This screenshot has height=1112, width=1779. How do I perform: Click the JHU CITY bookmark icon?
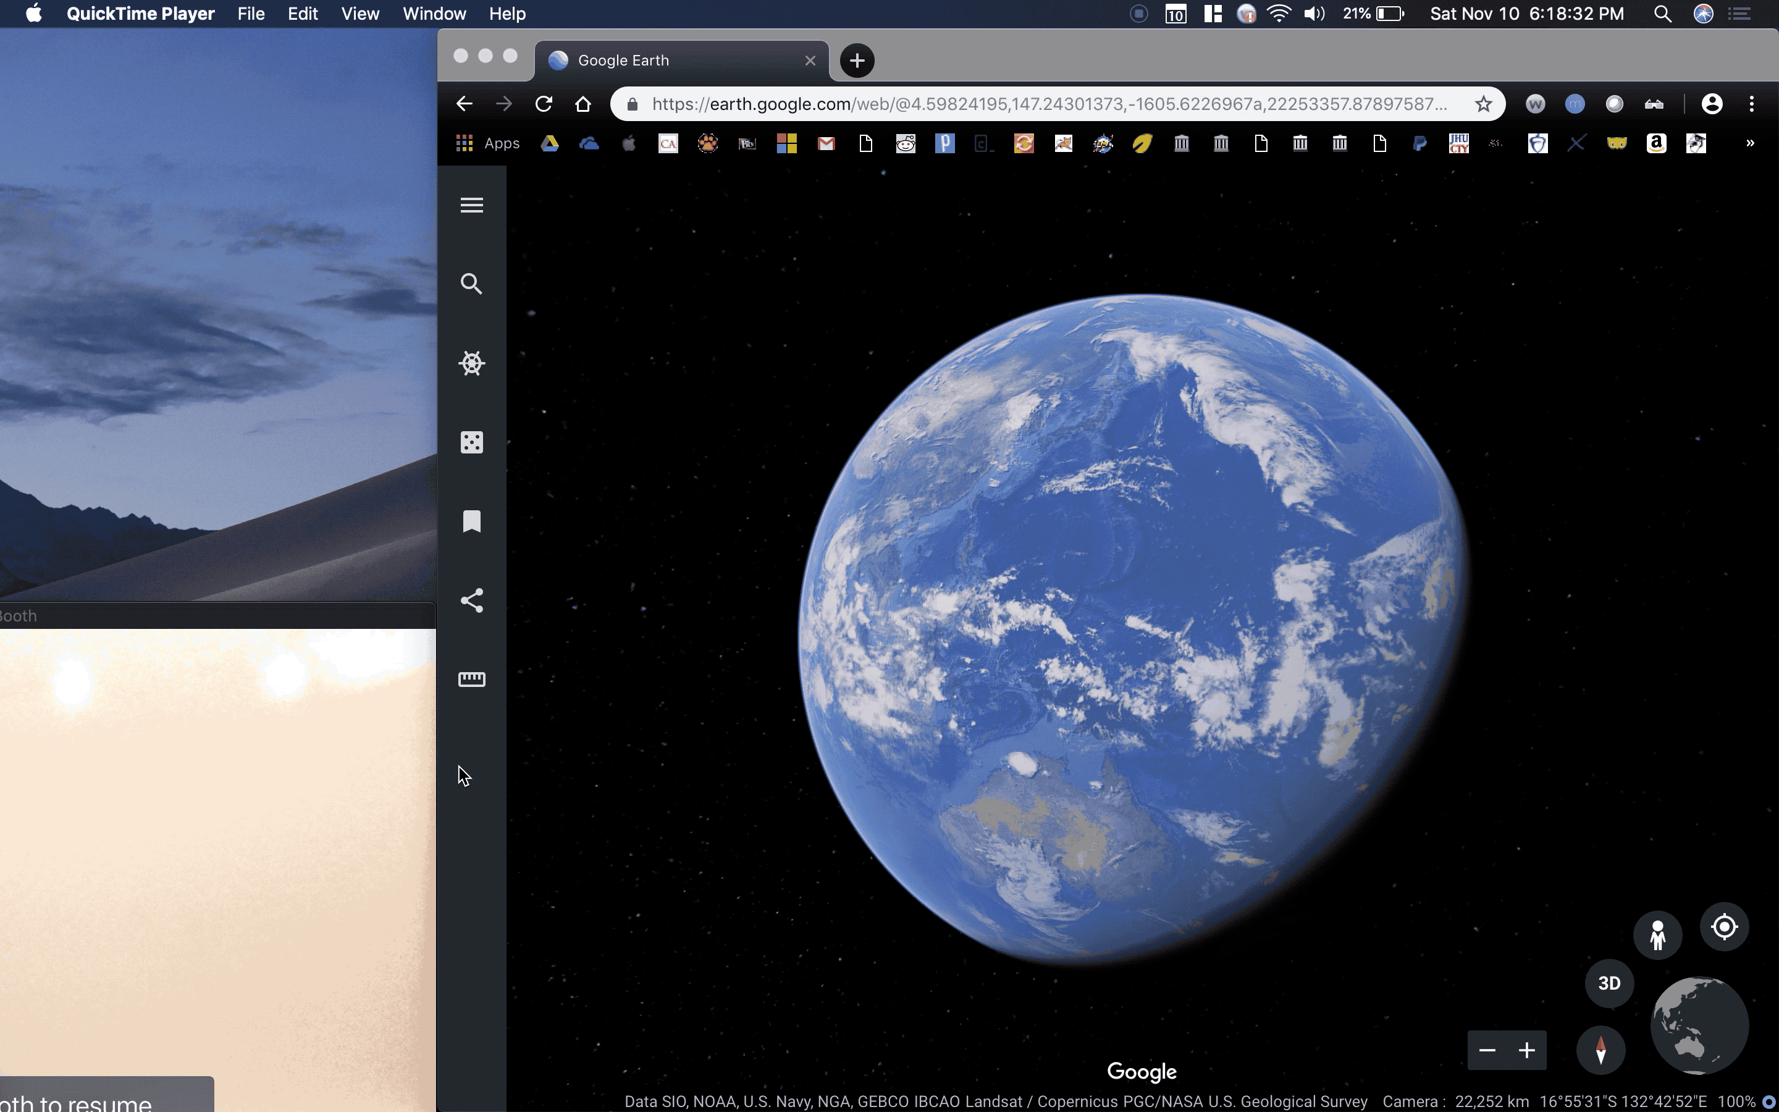click(x=1458, y=143)
